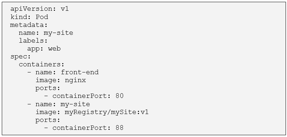Click the myRegistry/mySite:v1 image value

coord(107,112)
